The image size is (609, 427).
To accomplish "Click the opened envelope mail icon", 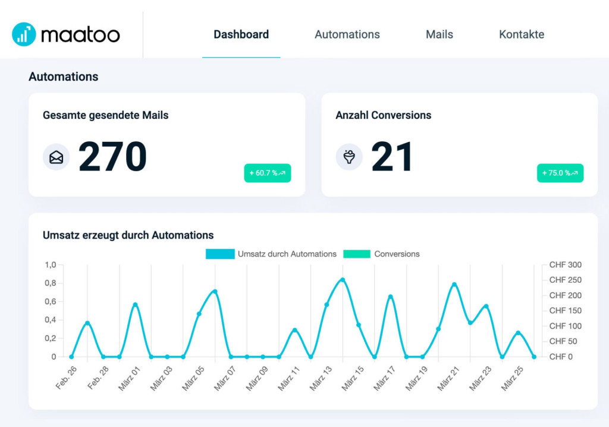I will pos(56,157).
